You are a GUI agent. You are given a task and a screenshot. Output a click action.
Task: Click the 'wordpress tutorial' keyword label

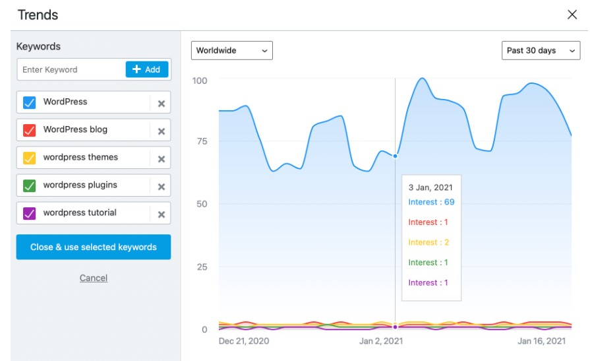coord(80,213)
